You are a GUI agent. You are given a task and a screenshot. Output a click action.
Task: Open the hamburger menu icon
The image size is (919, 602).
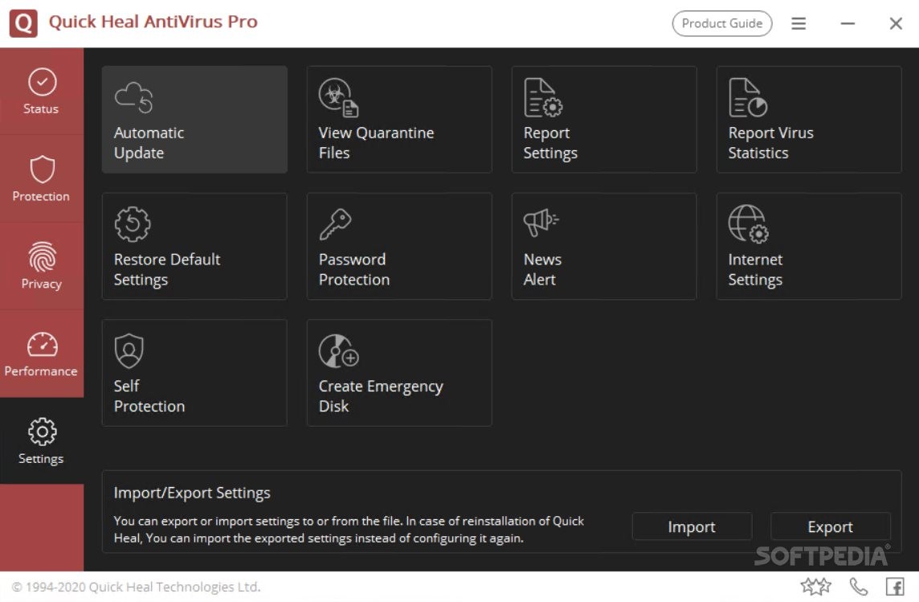[x=799, y=23]
